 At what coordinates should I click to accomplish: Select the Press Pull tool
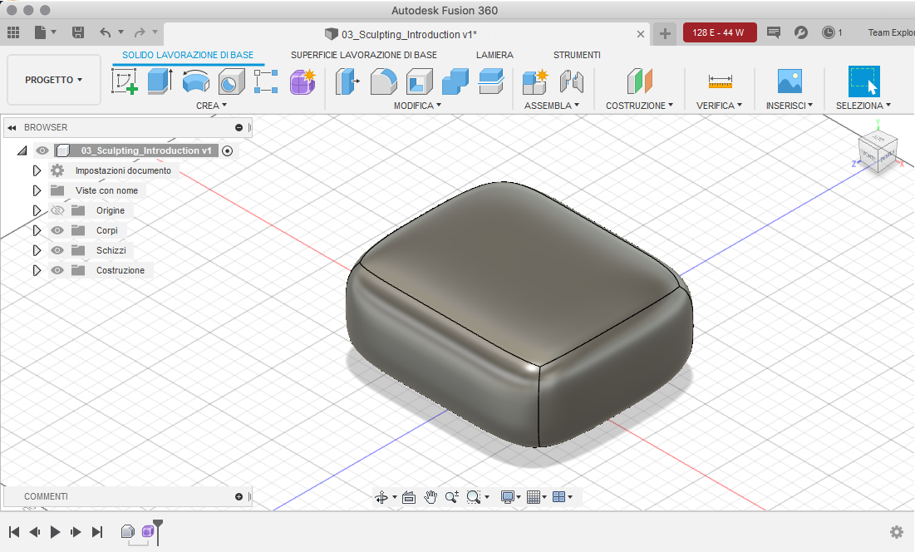click(347, 81)
